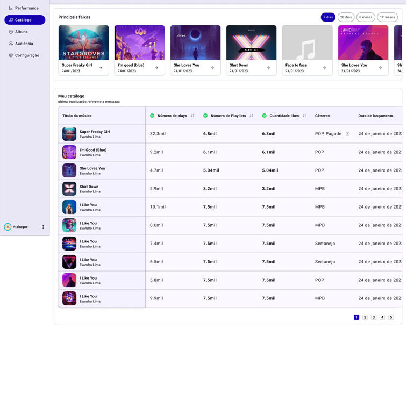Click Spotify icon beside Número de plays
Screen dimensions: 407x407
[152, 116]
